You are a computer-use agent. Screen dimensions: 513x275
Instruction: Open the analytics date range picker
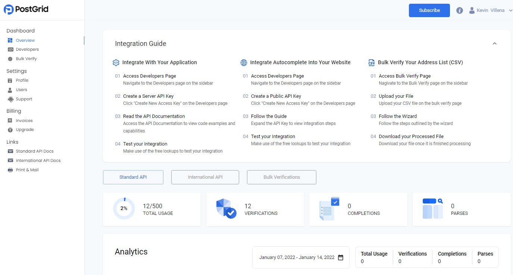[x=300, y=257]
